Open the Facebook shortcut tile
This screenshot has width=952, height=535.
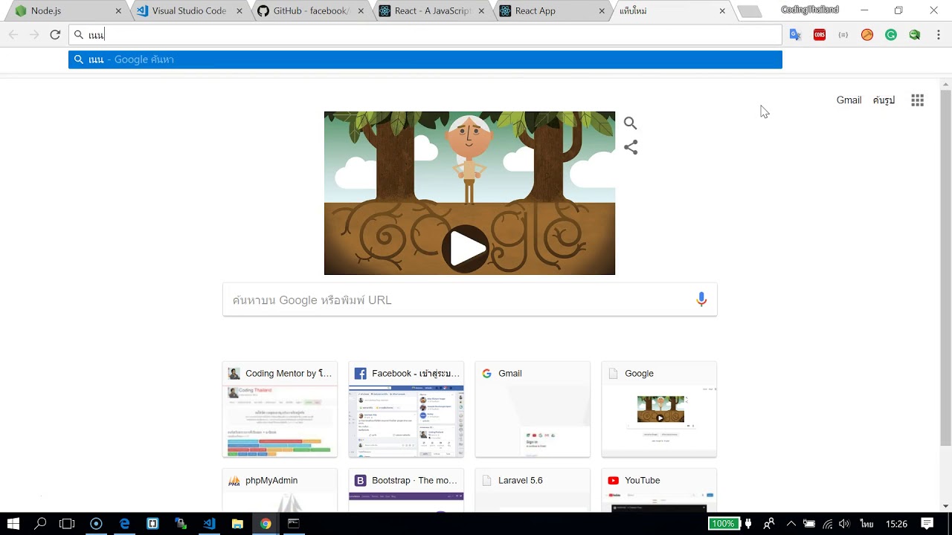coord(406,409)
